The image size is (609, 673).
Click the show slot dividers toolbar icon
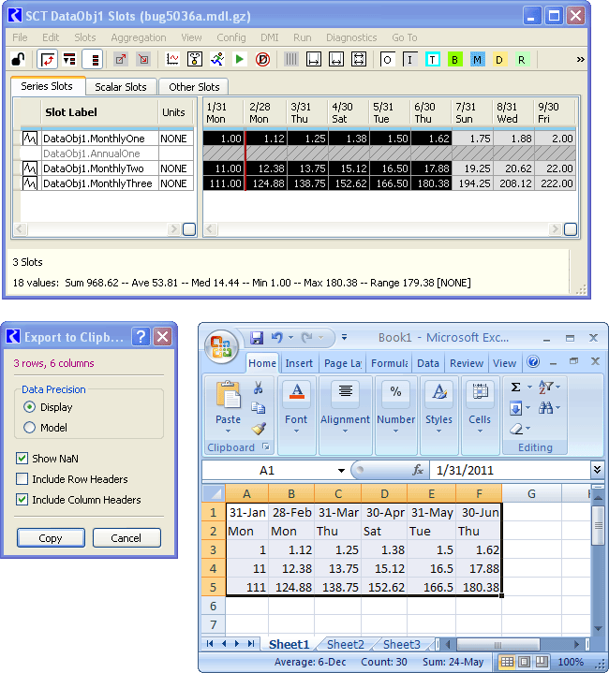click(69, 60)
